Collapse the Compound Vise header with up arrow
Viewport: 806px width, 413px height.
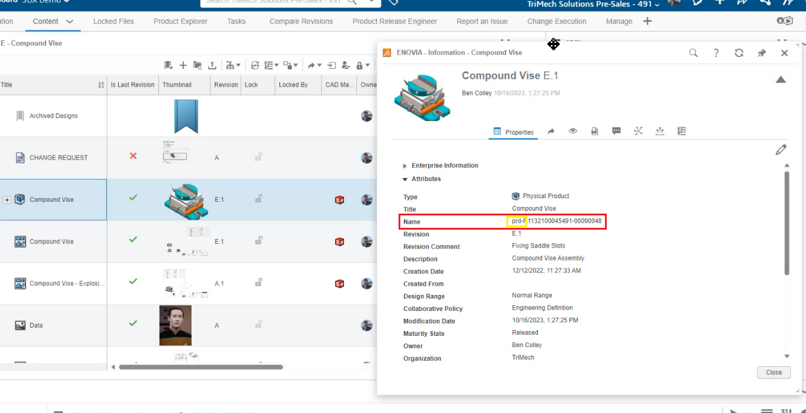[781, 80]
